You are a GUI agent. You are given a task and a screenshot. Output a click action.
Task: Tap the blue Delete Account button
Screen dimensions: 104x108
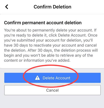pyautogui.click(x=53, y=78)
